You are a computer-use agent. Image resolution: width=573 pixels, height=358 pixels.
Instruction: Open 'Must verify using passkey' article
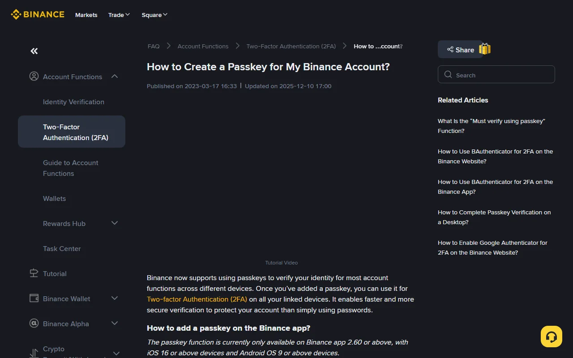[492, 126]
